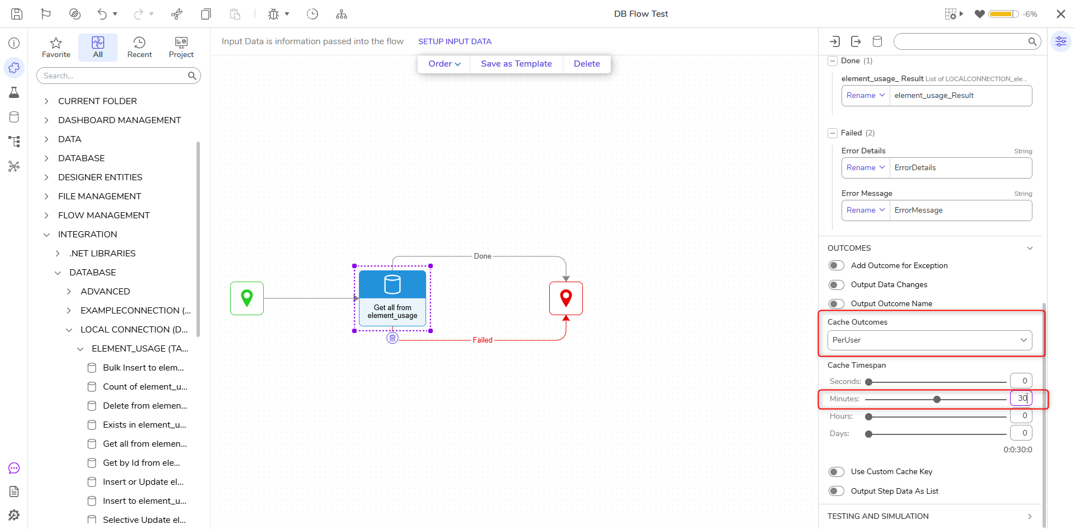Enable Output Step Data As List switch
Screen dimensions: 1075x529
point(836,491)
